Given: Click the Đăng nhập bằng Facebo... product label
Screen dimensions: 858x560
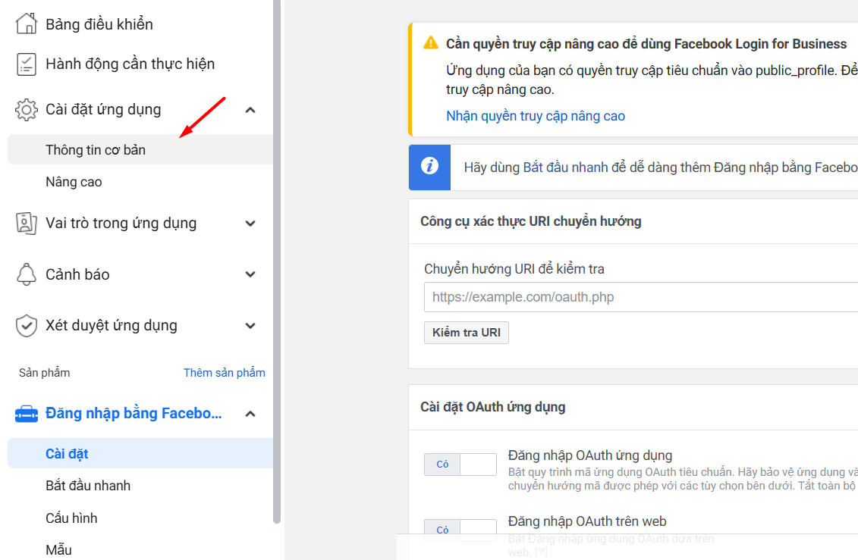Looking at the screenshot, I should 134,414.
